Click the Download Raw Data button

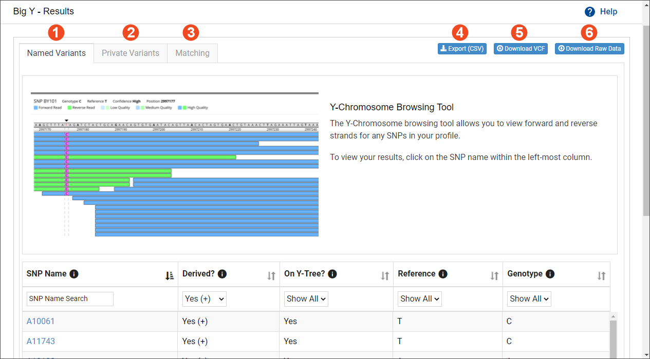point(589,49)
